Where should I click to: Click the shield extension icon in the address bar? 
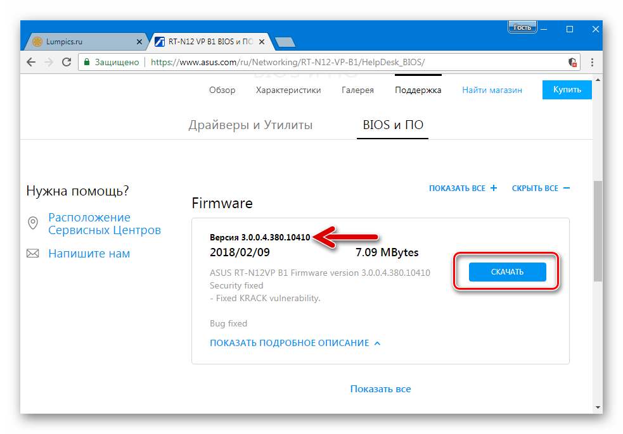tap(572, 62)
